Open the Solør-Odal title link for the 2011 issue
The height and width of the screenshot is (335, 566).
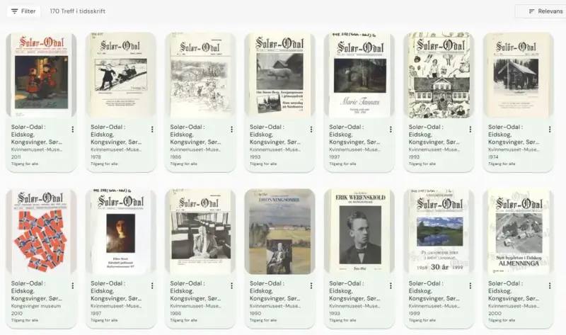click(x=37, y=135)
